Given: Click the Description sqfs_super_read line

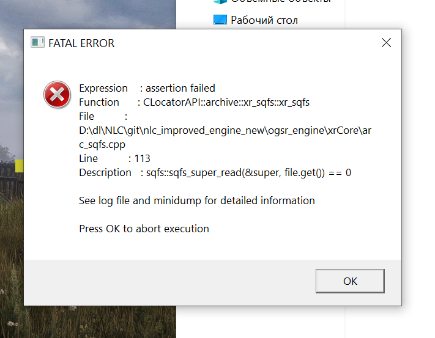Looking at the screenshot, I should (x=215, y=172).
